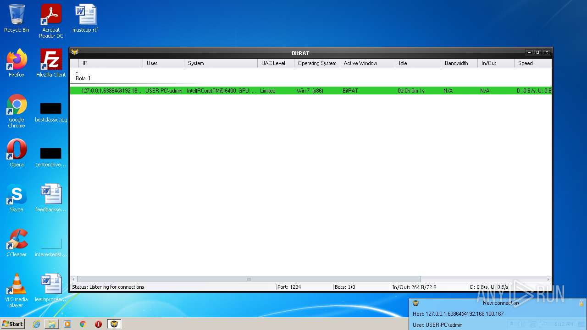
Task: Click the 'Bots: 1' group label
Action: tap(83, 78)
